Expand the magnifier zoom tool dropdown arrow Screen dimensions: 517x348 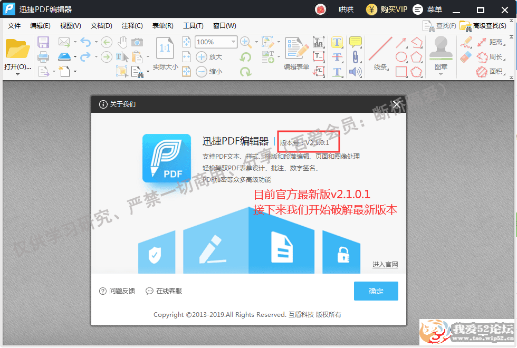(256, 42)
